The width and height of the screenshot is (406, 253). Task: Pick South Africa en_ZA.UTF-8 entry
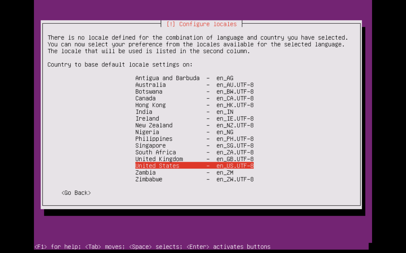(194, 152)
